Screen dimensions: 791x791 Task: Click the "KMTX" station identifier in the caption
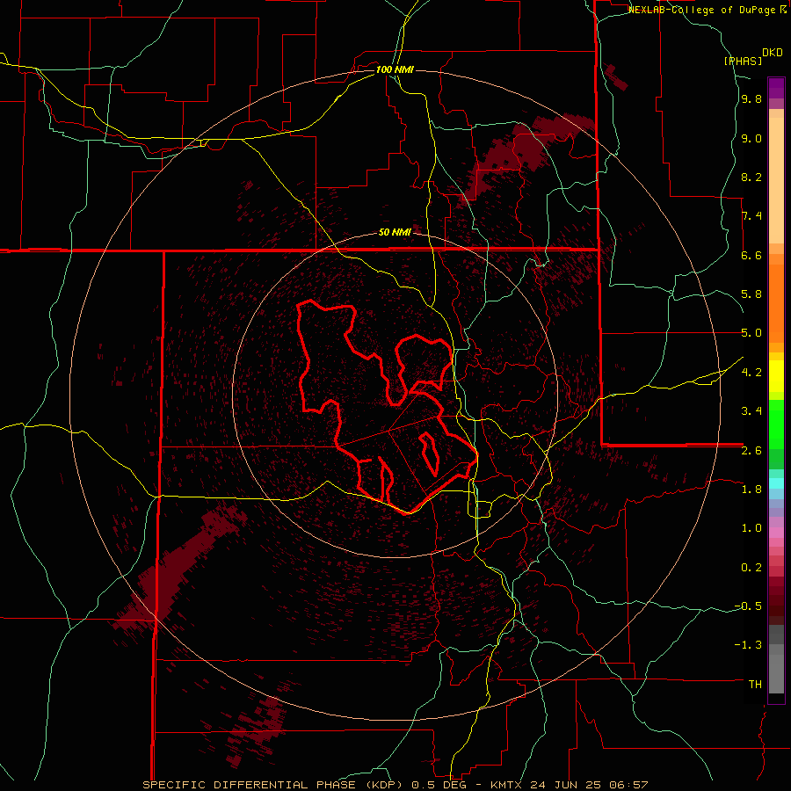[507, 785]
